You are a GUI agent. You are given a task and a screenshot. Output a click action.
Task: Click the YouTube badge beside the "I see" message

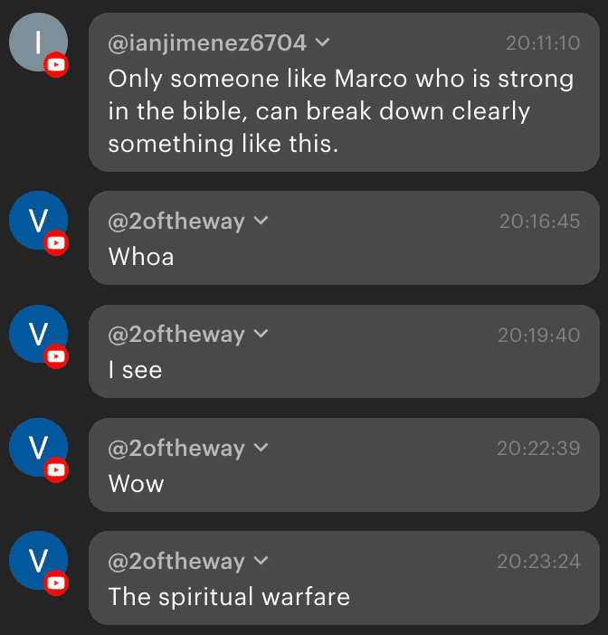pos(56,356)
